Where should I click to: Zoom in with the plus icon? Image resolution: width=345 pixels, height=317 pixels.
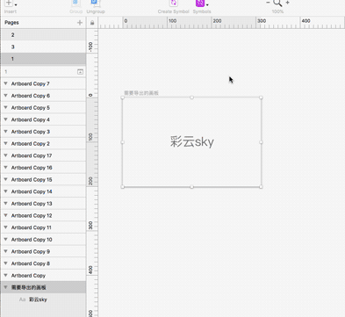pos(288,3)
